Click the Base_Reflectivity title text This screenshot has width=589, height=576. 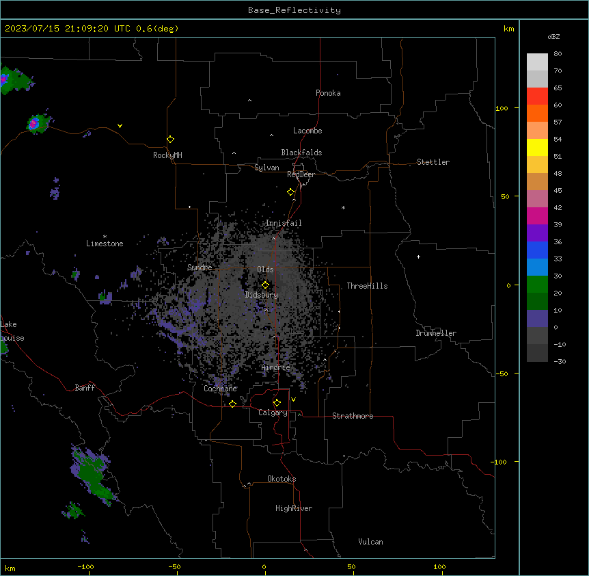click(x=294, y=10)
